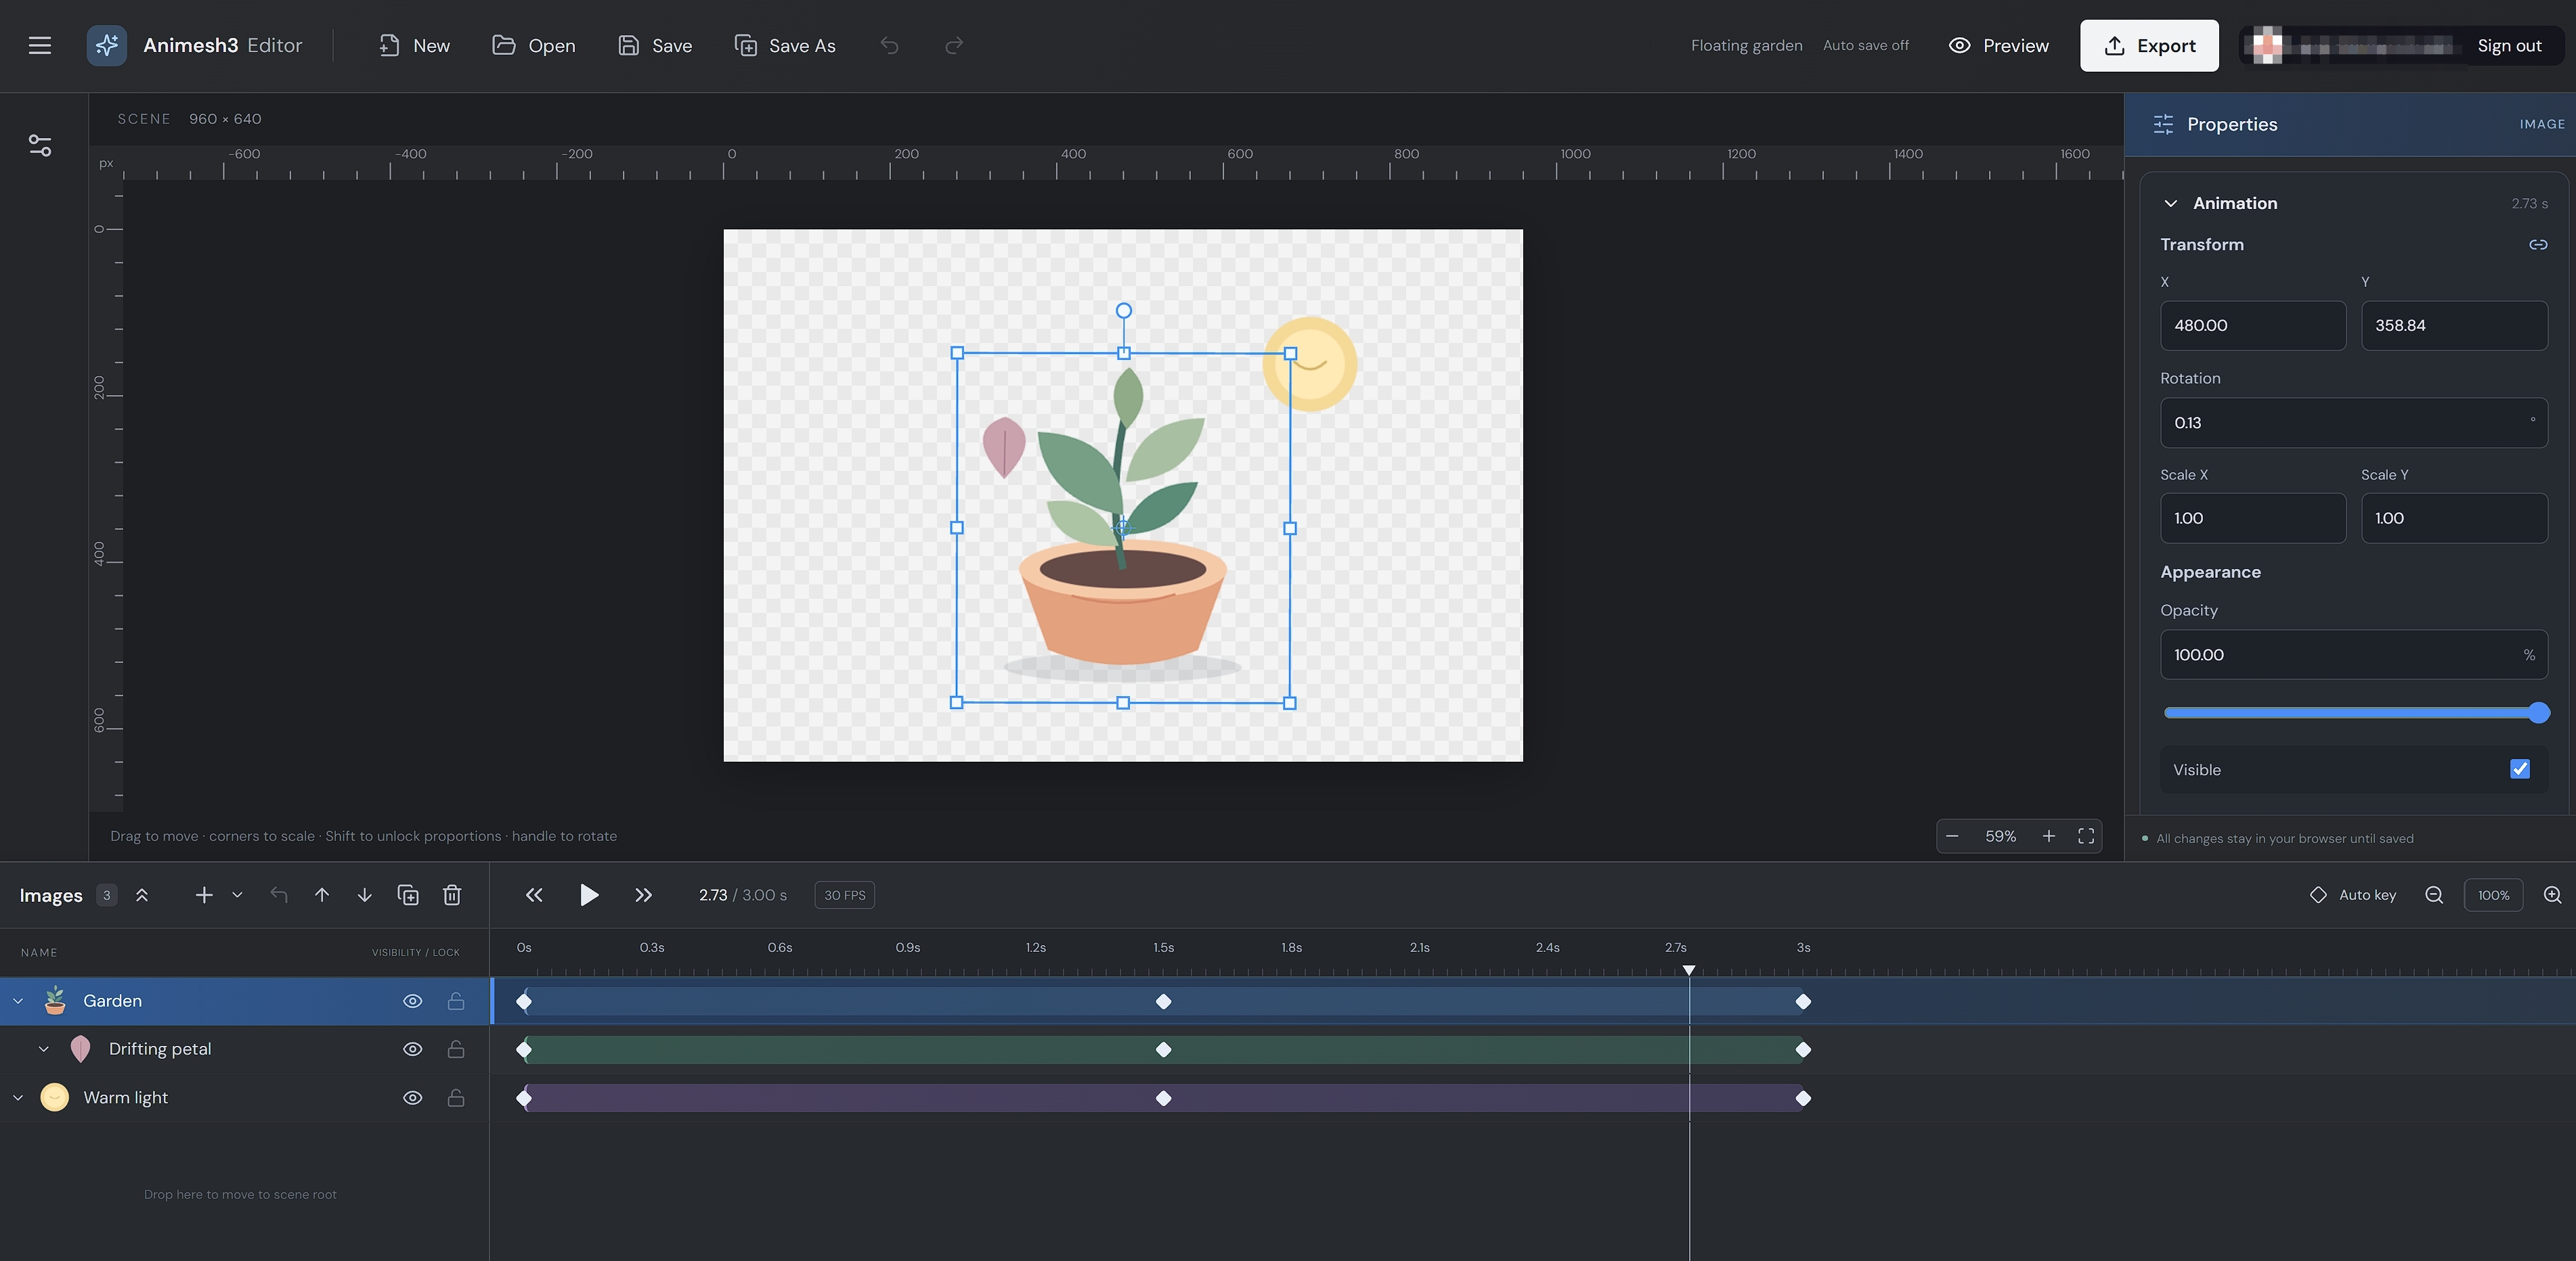Move selected layer down arrow
Screen dimensions: 2576x1261
click(365, 895)
